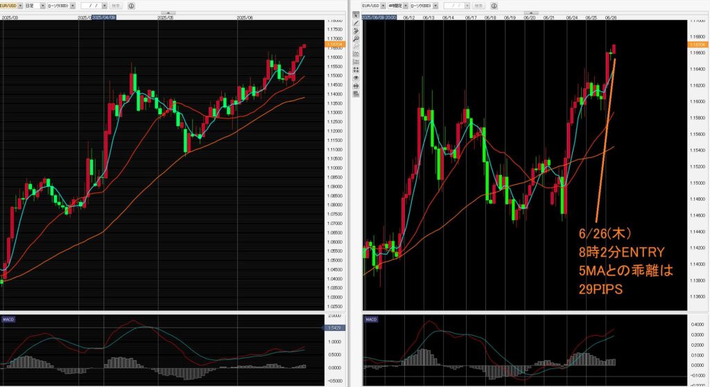Collapse the left chart's top panel arrow
The height and width of the screenshot is (387, 710).
click(167, 12)
